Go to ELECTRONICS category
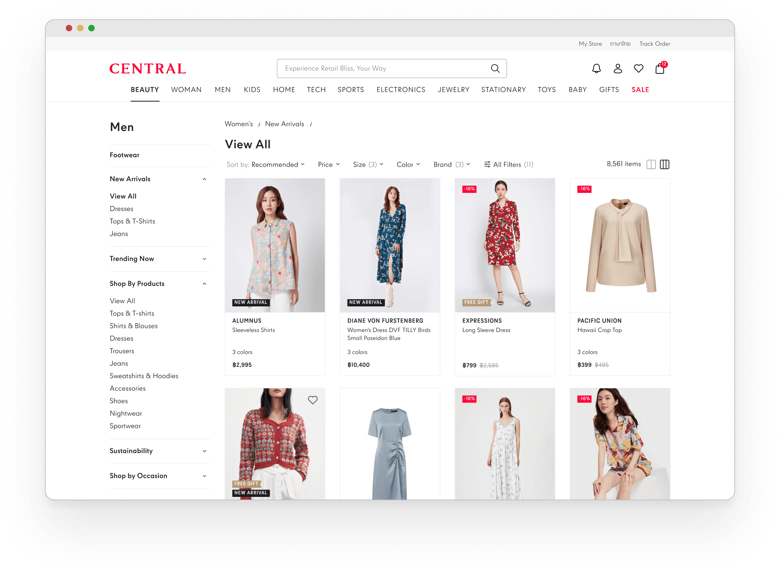Image resolution: width=780 pixels, height=571 pixels. [401, 90]
